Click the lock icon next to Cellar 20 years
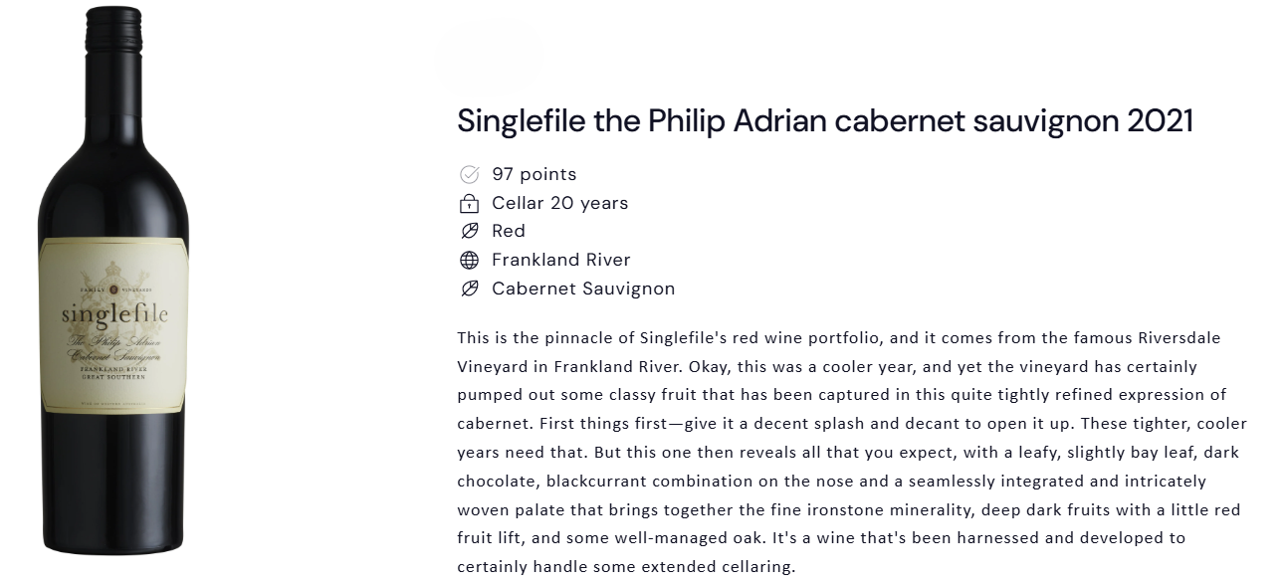The height and width of the screenshot is (583, 1286). pos(469,204)
